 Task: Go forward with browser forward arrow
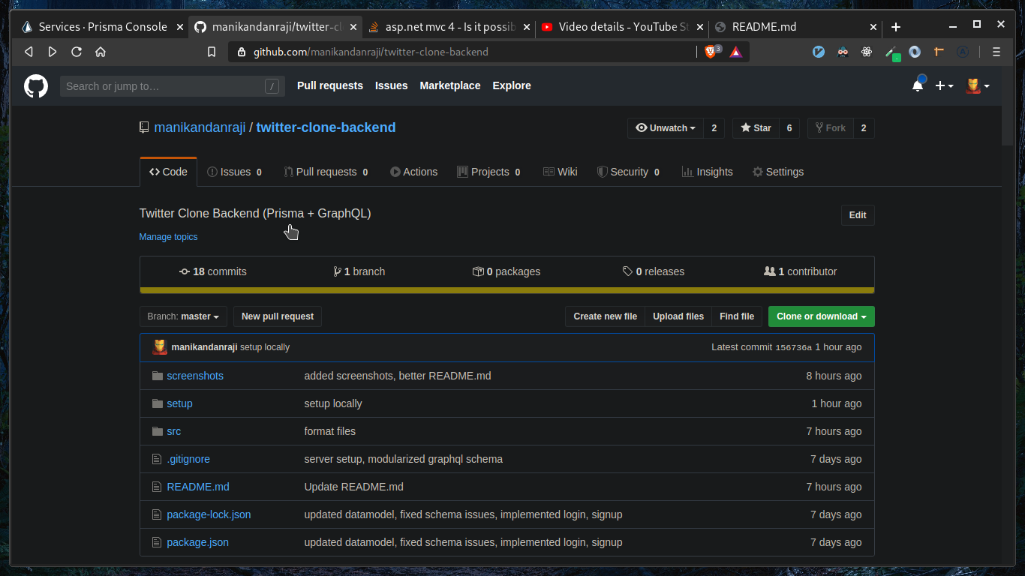click(x=53, y=52)
